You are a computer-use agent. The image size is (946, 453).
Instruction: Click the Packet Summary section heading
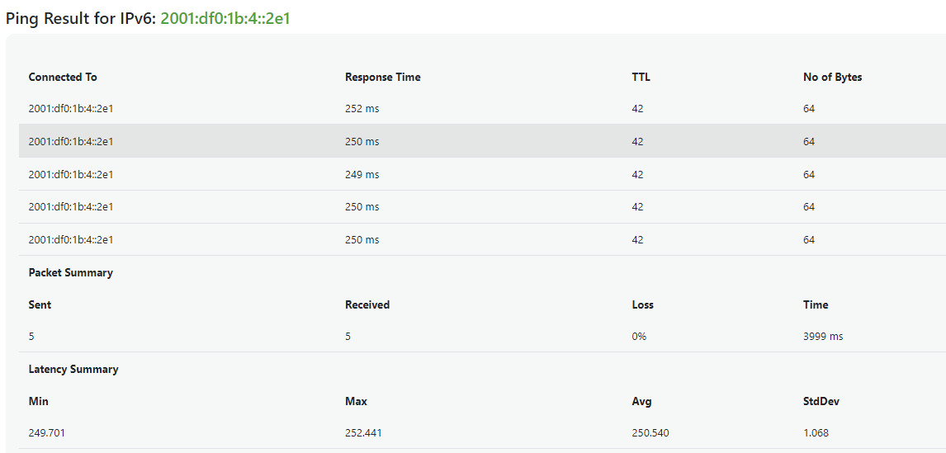pyautogui.click(x=71, y=272)
